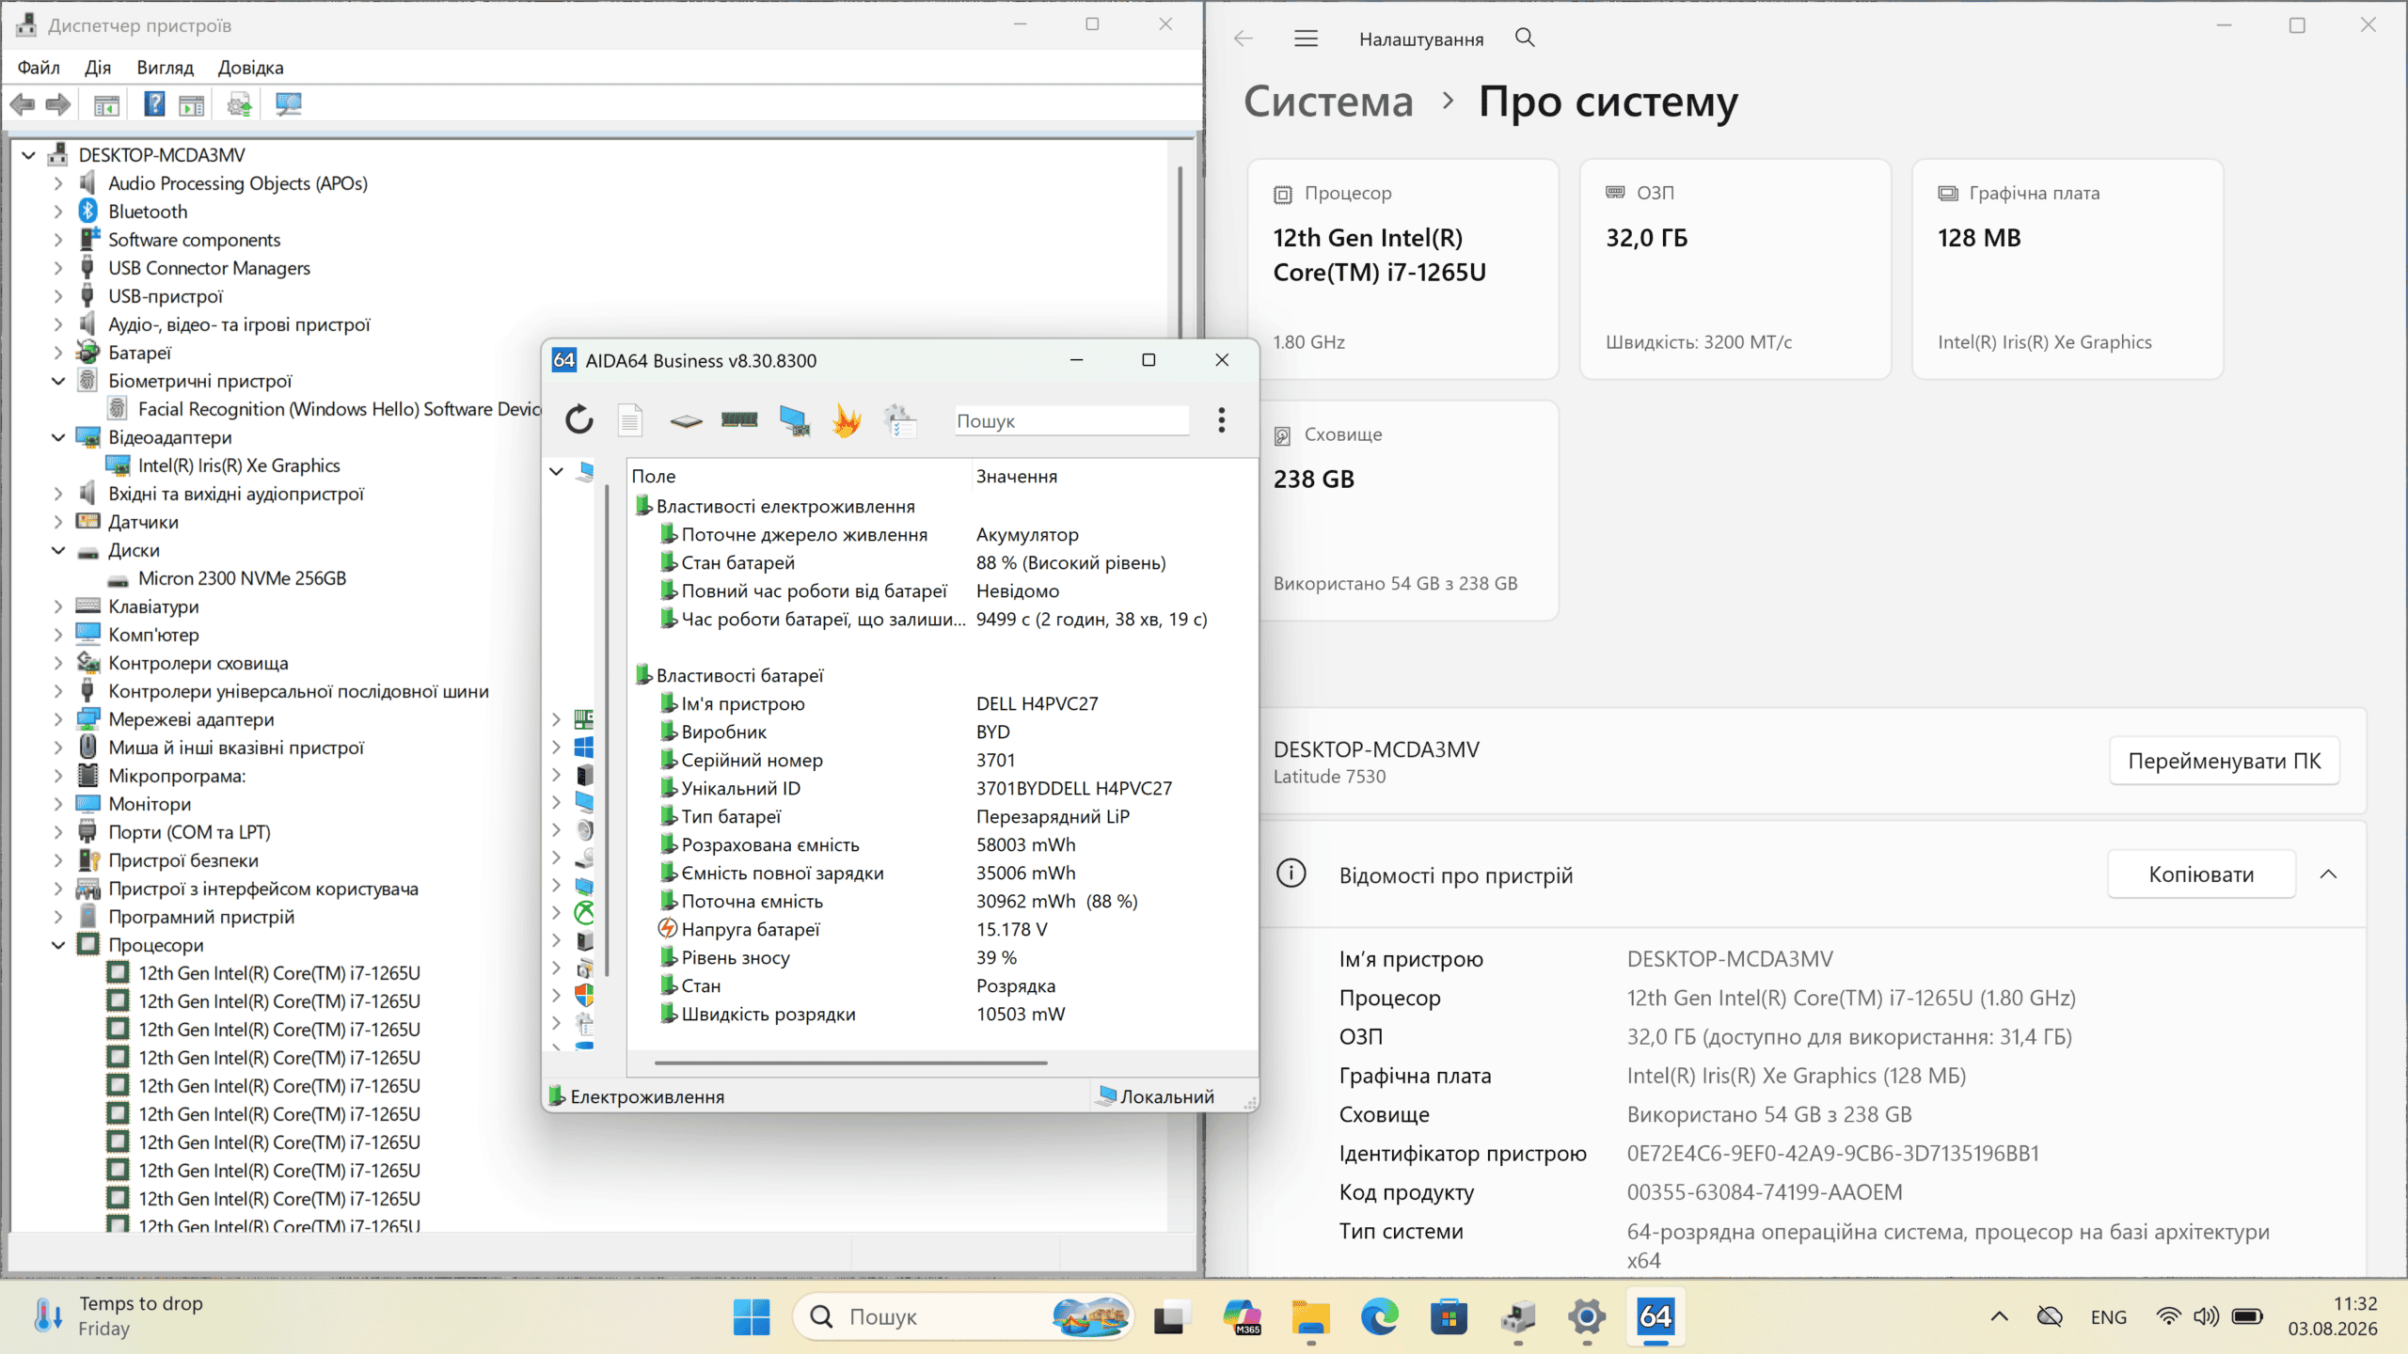The height and width of the screenshot is (1354, 2408).
Task: Click the Пошук search field in AIDA64
Action: tap(1071, 420)
